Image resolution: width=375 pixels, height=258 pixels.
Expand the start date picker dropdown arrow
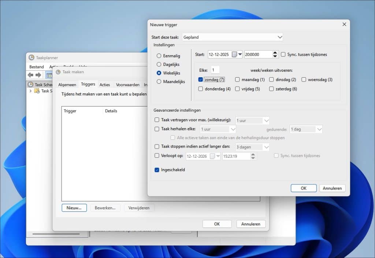coord(240,55)
